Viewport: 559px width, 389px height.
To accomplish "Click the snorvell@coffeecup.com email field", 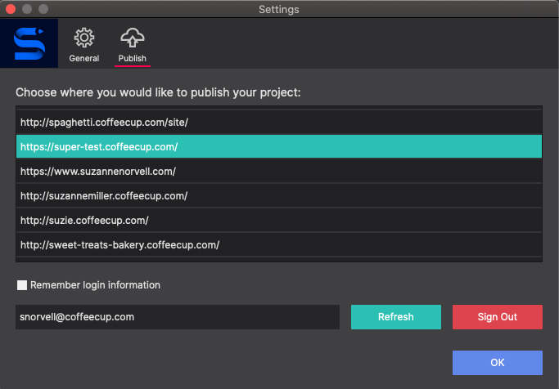I will (178, 317).
